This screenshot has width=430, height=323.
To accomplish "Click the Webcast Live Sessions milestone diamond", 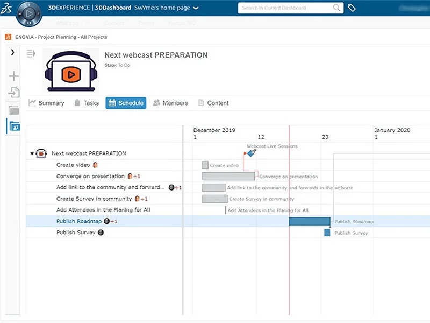I will click(250, 153).
